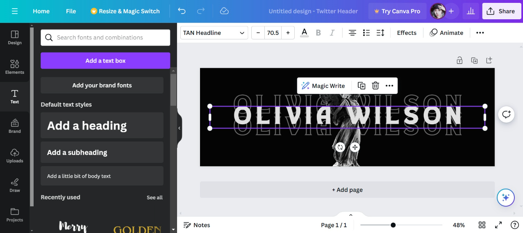Toggle italic formatting
The height and width of the screenshot is (233, 523).
(x=332, y=33)
